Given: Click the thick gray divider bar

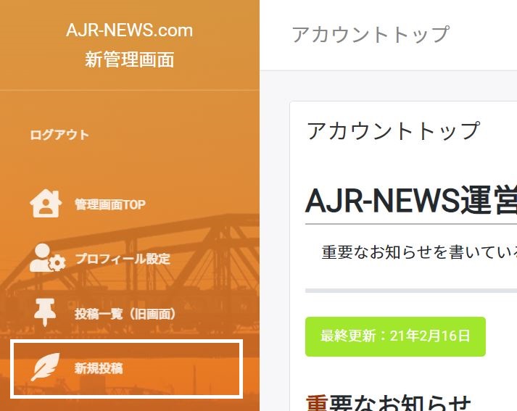Looking at the screenshot, I should pyautogui.click(x=410, y=290).
